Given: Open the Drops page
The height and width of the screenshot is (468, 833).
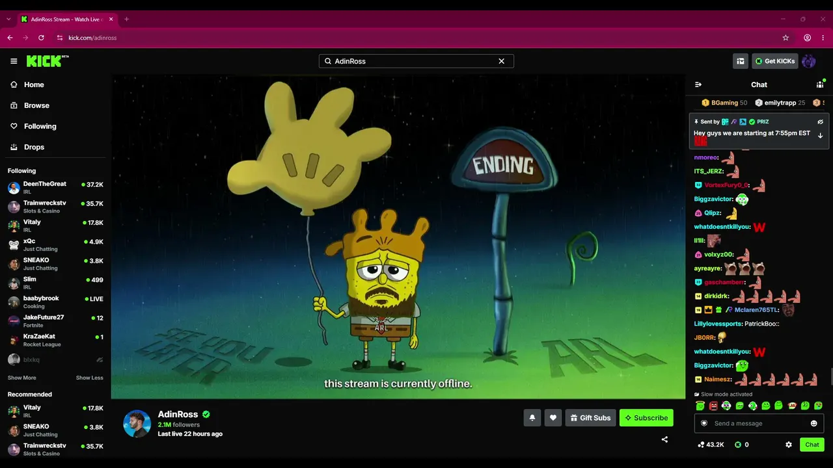Looking at the screenshot, I should pos(55,147).
